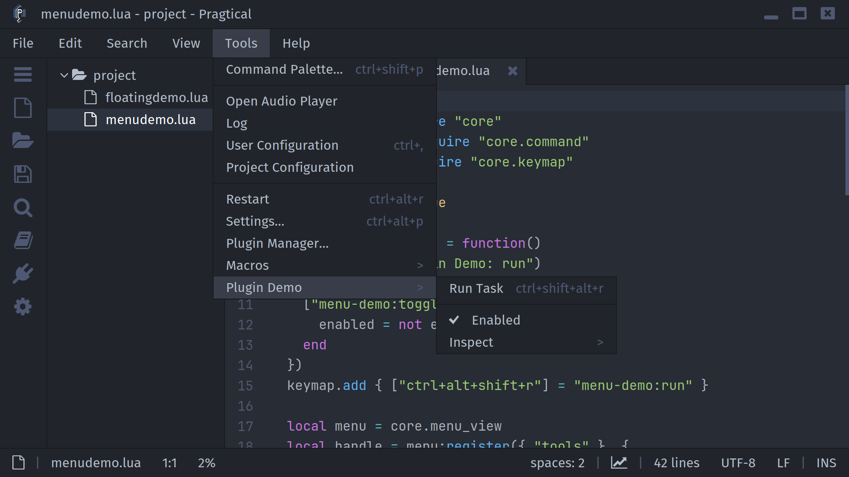Open the Edit menu
This screenshot has height=477, width=849.
pos(70,43)
